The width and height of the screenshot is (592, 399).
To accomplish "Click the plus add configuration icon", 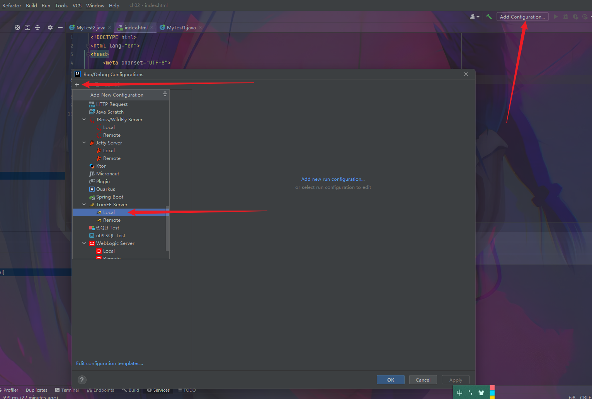I will coord(77,85).
